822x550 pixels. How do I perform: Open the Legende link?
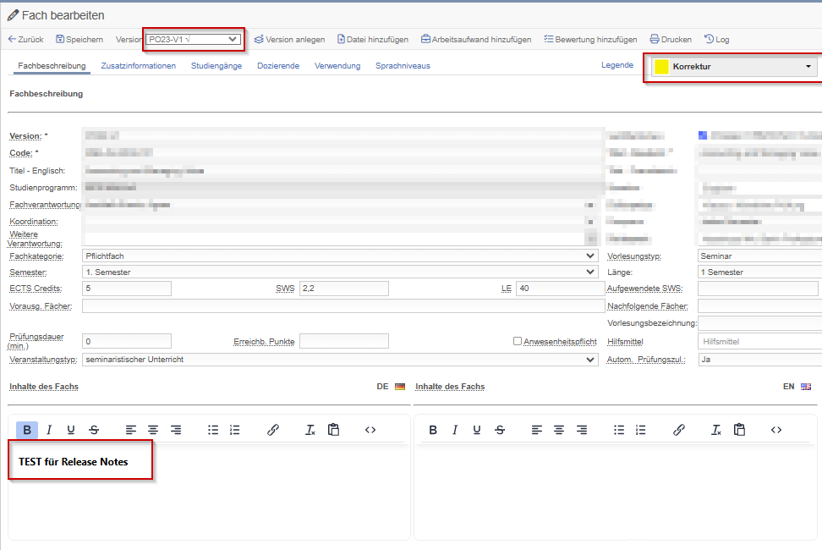pos(617,65)
